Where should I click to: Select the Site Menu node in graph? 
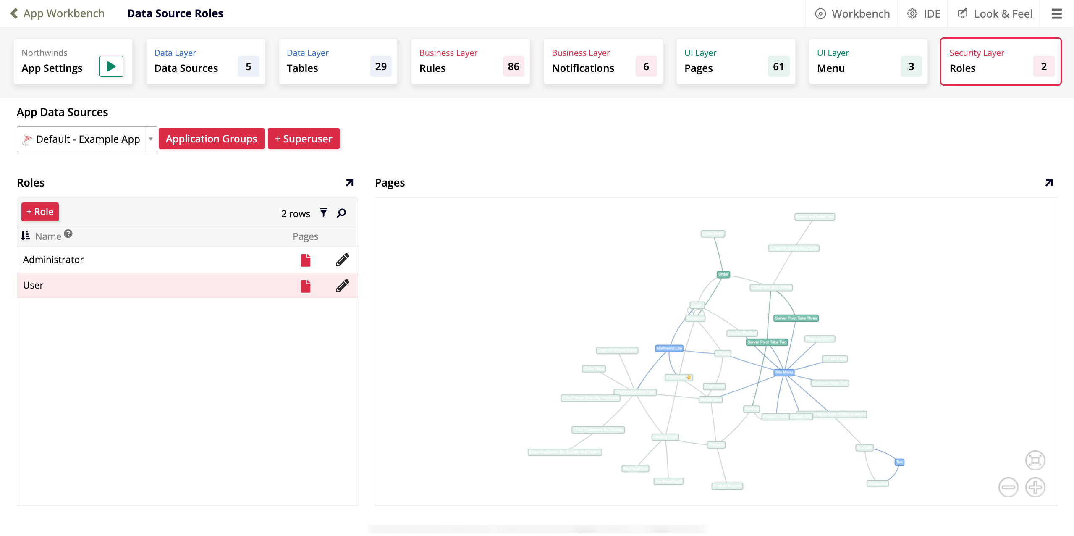tap(784, 372)
